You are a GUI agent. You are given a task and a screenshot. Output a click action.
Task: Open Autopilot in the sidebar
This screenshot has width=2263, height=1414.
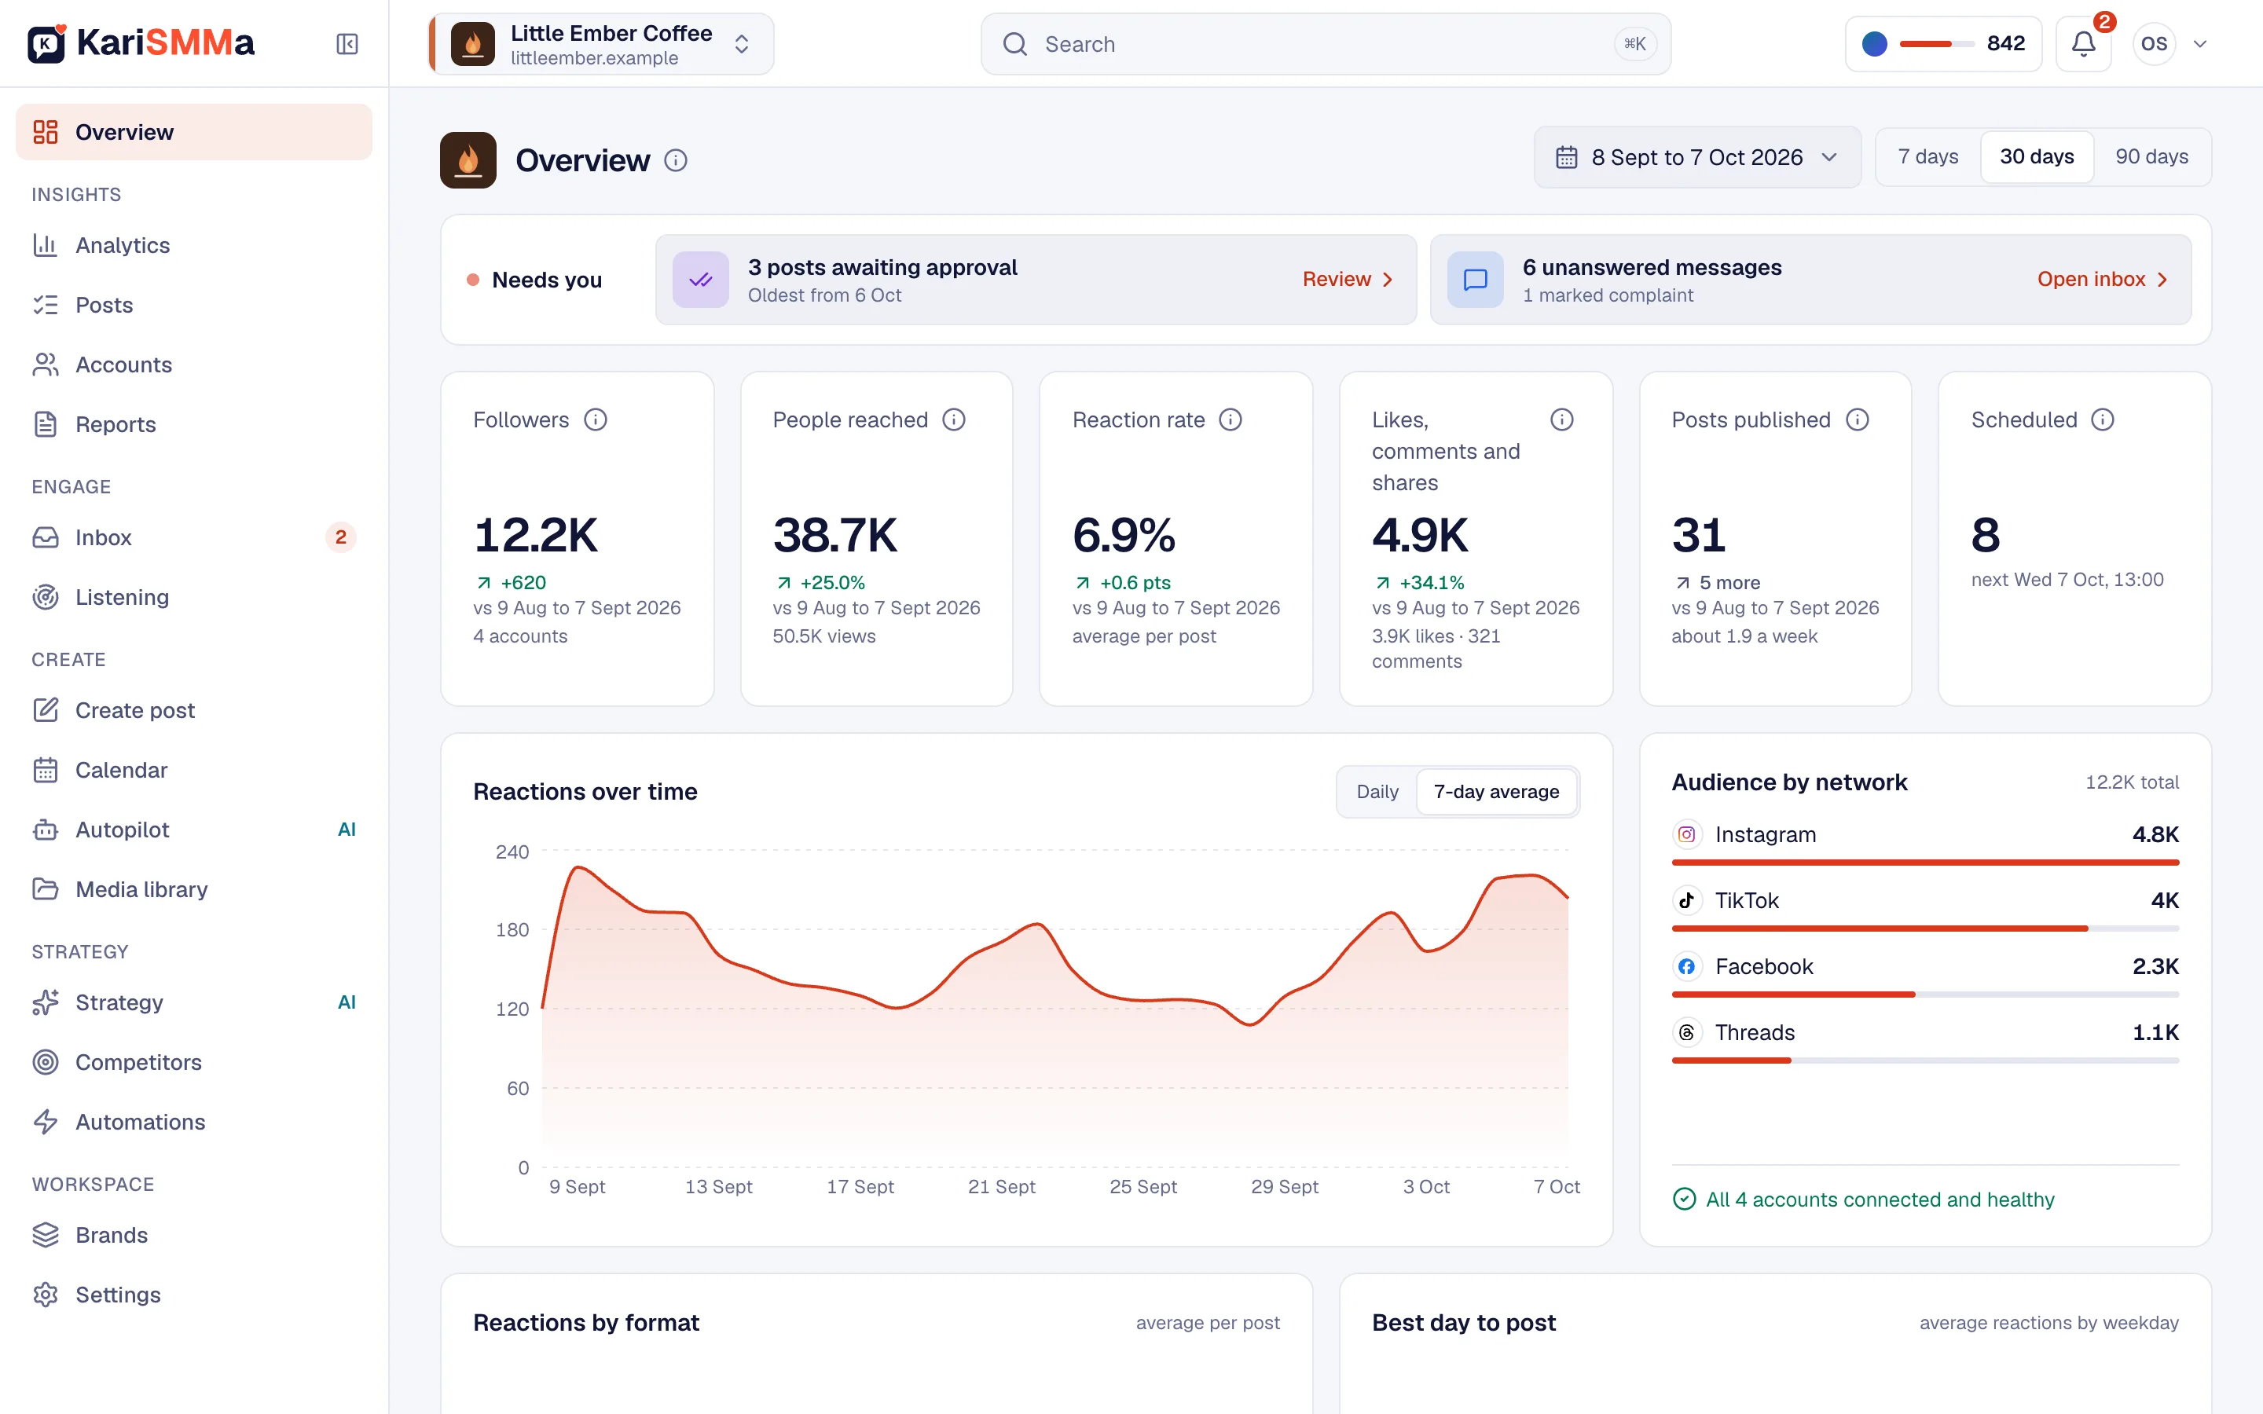[193, 830]
